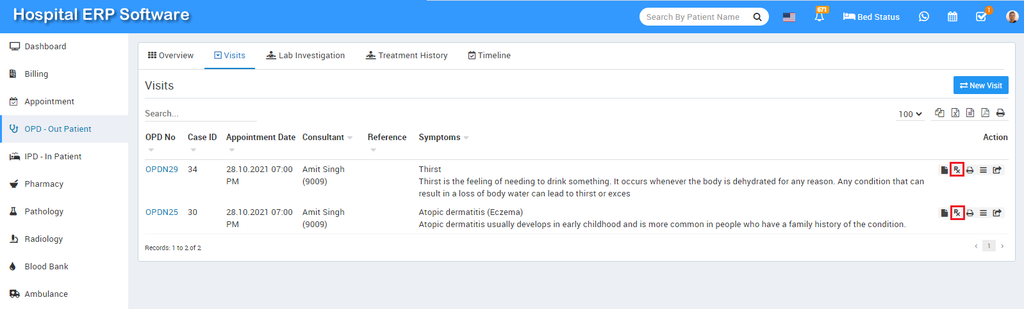This screenshot has height=309, width=1024.
Task: Add prescription for OPDN29 visit
Action: click(x=957, y=170)
